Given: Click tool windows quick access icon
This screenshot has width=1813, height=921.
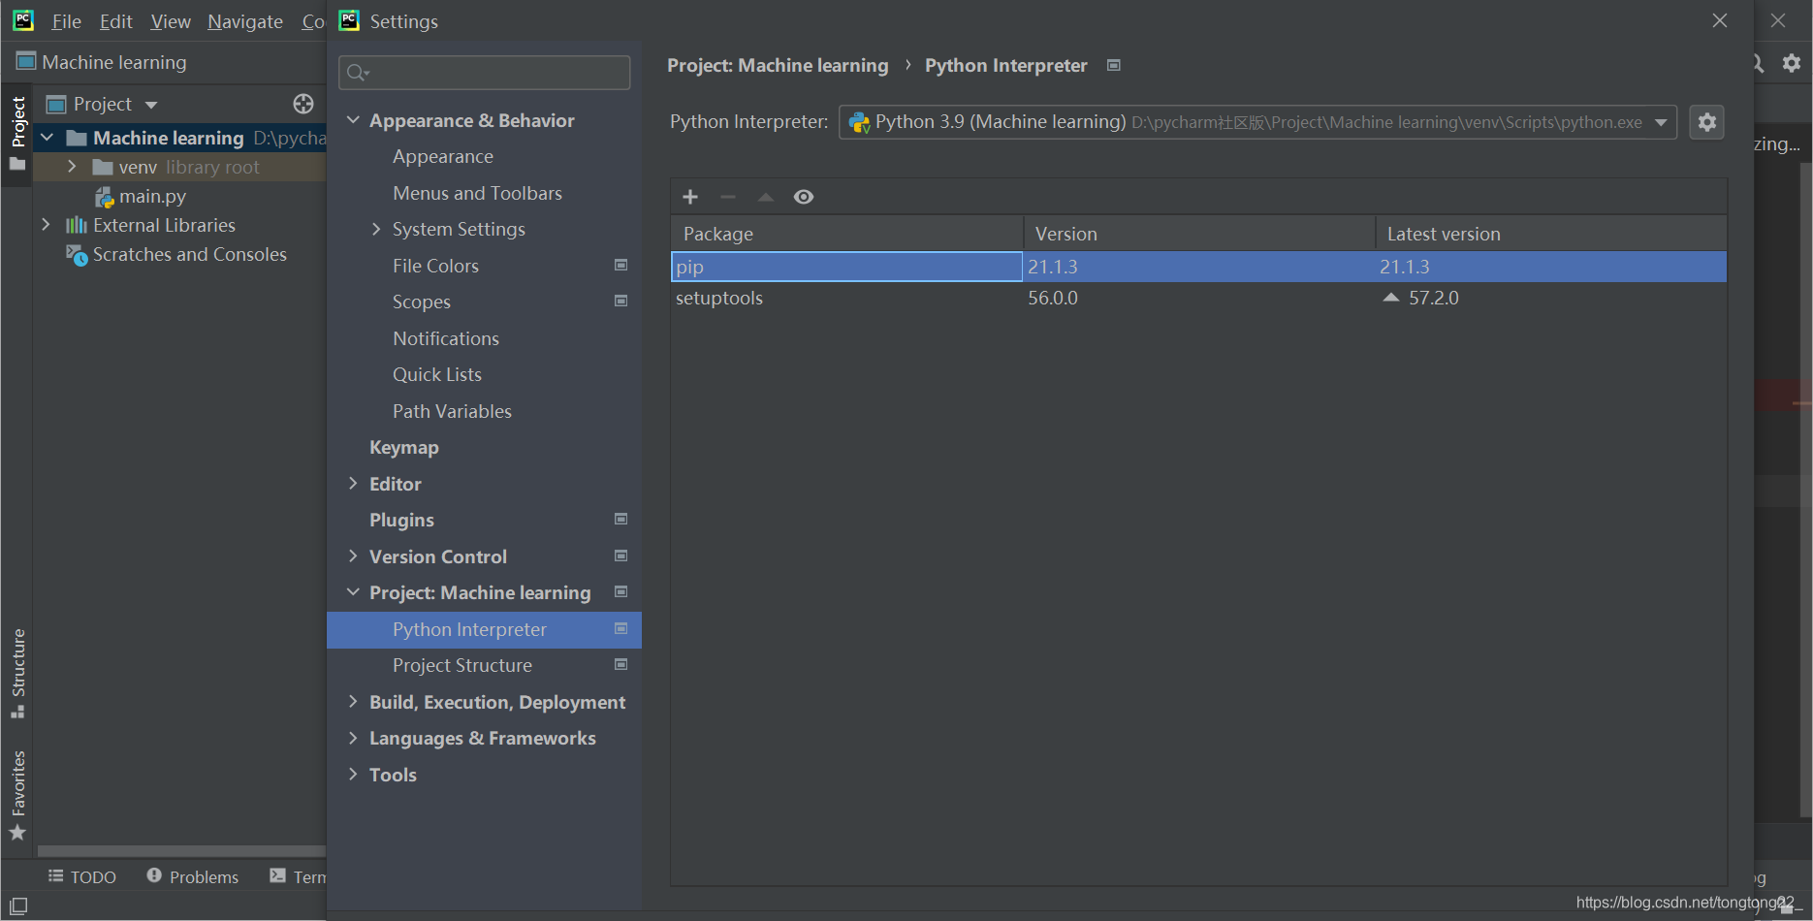Looking at the screenshot, I should [x=18, y=906].
